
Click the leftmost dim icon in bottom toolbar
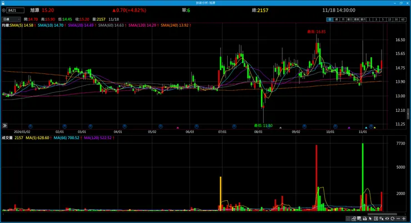[348, 219]
